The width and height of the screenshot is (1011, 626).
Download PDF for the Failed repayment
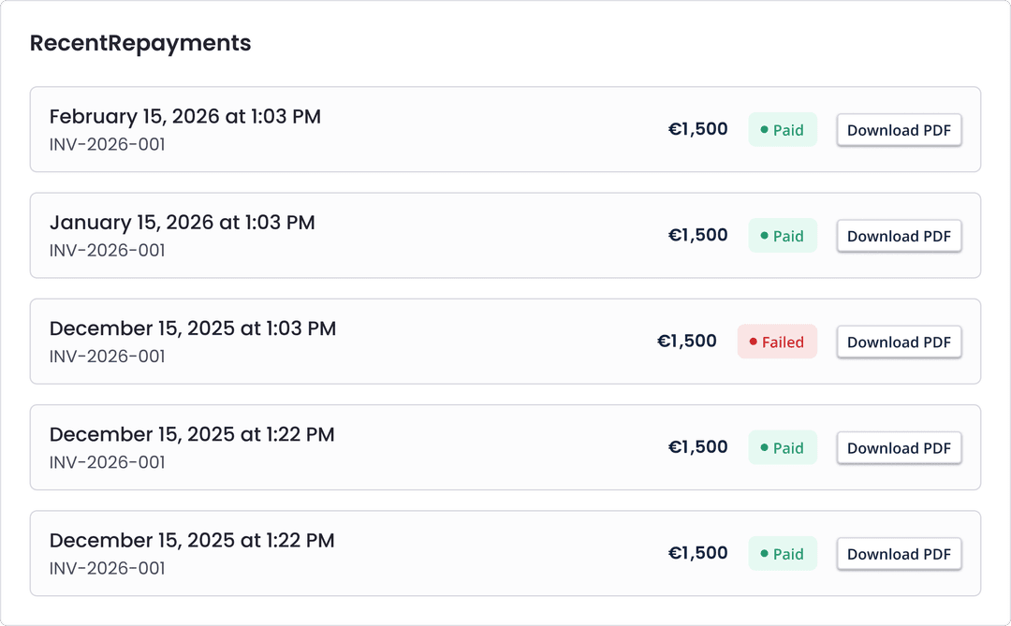click(x=899, y=342)
